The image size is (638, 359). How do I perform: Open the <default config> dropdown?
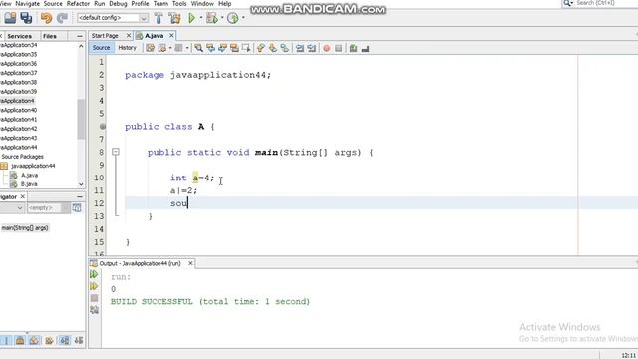[113, 18]
